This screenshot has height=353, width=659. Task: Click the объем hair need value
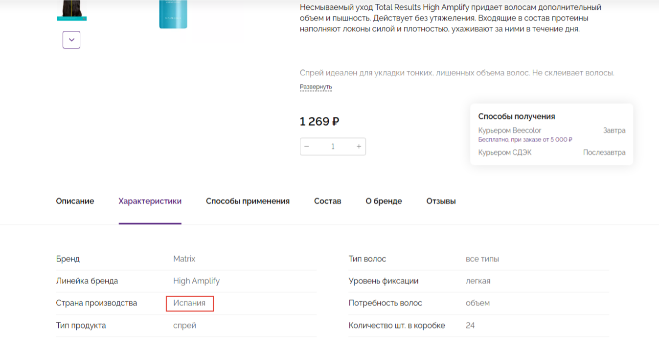coord(477,303)
